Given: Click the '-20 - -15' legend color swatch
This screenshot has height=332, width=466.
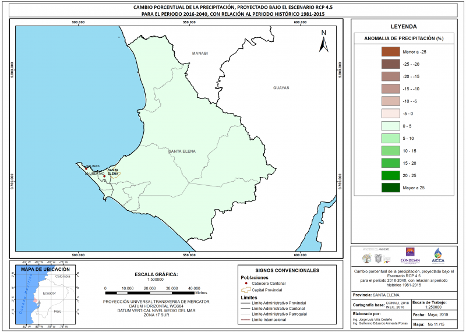Looking at the screenshot, I should pyautogui.click(x=390, y=76).
